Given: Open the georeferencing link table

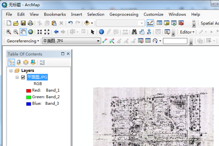Looking at the screenshot, I should 148,41.
